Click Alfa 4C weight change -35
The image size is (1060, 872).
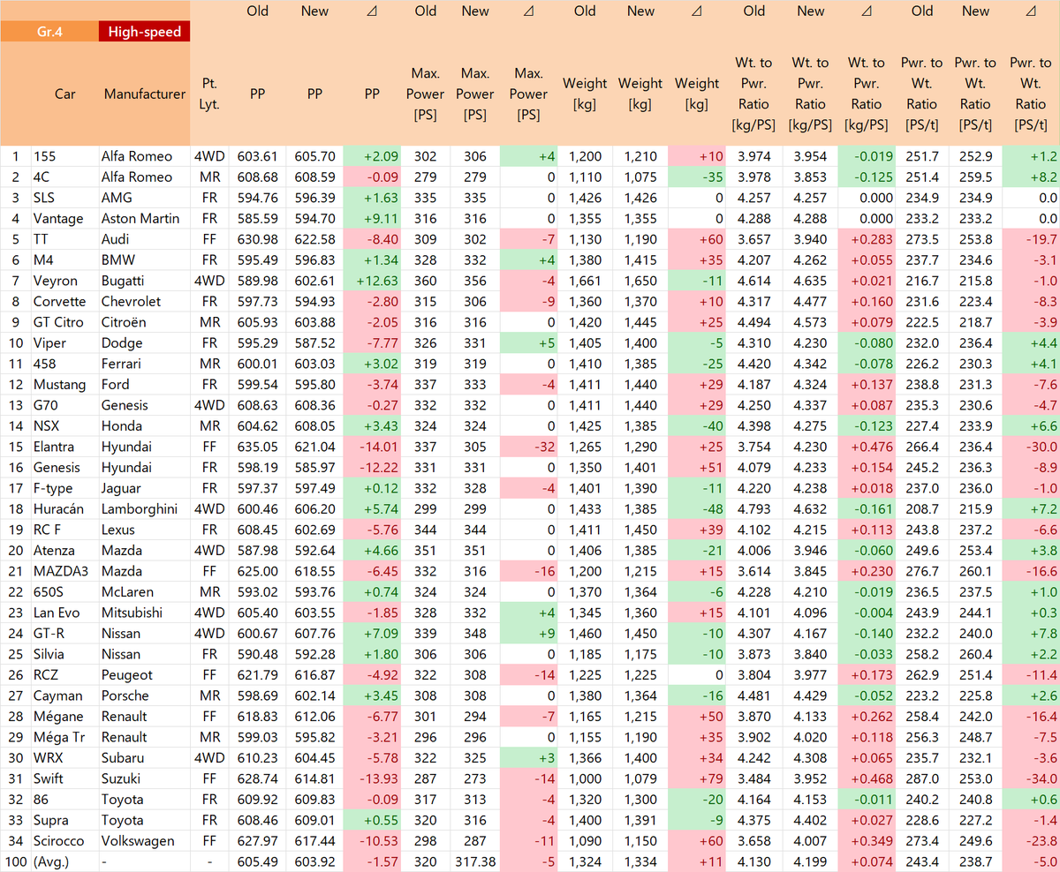pyautogui.click(x=697, y=177)
